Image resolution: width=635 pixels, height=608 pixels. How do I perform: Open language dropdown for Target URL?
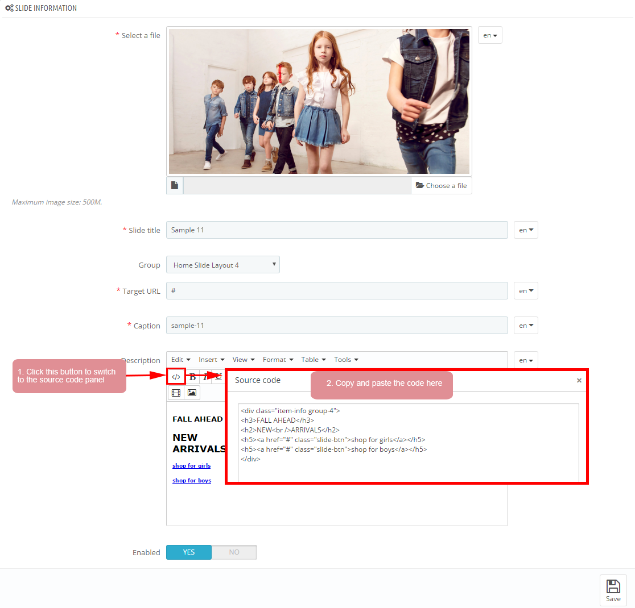(x=526, y=290)
